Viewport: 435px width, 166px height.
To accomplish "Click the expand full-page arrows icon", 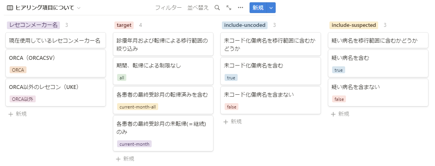I will click(229, 8).
